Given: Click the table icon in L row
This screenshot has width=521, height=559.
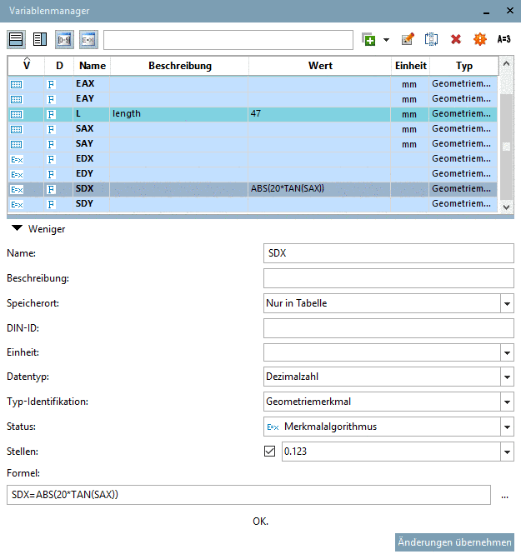Looking at the screenshot, I should tap(17, 114).
